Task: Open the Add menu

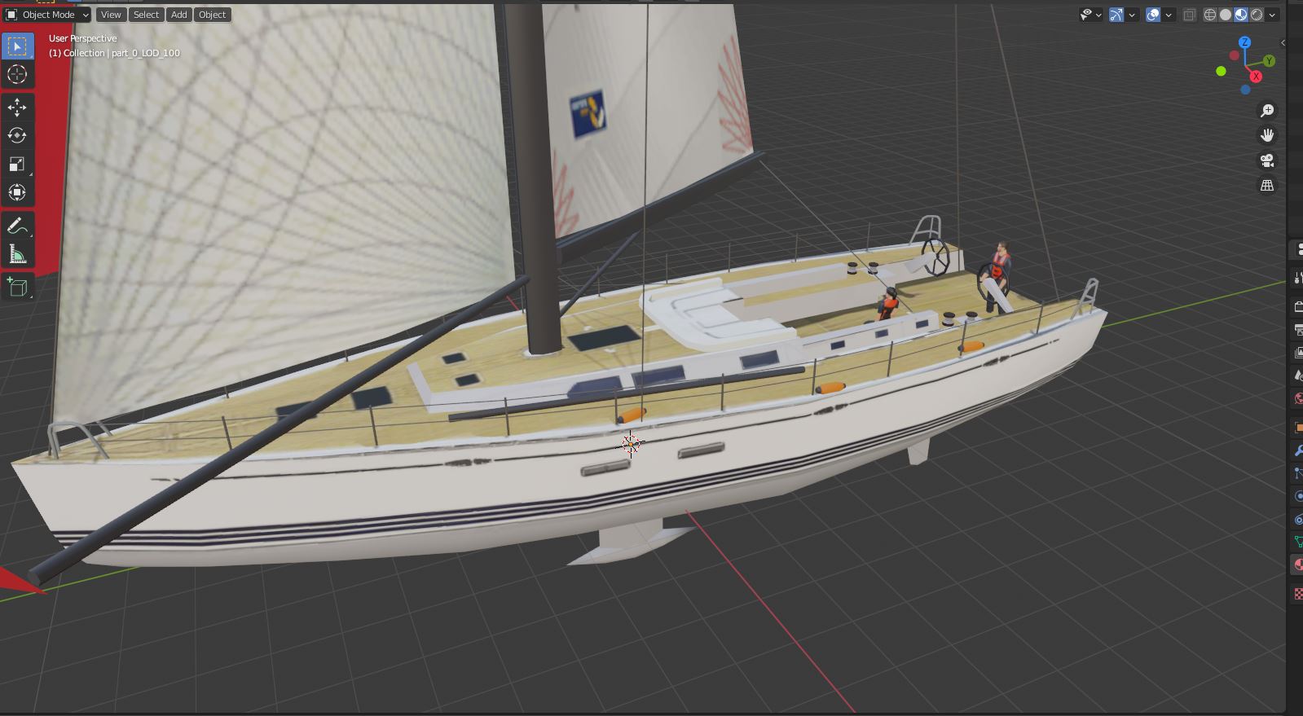Action: [179, 15]
